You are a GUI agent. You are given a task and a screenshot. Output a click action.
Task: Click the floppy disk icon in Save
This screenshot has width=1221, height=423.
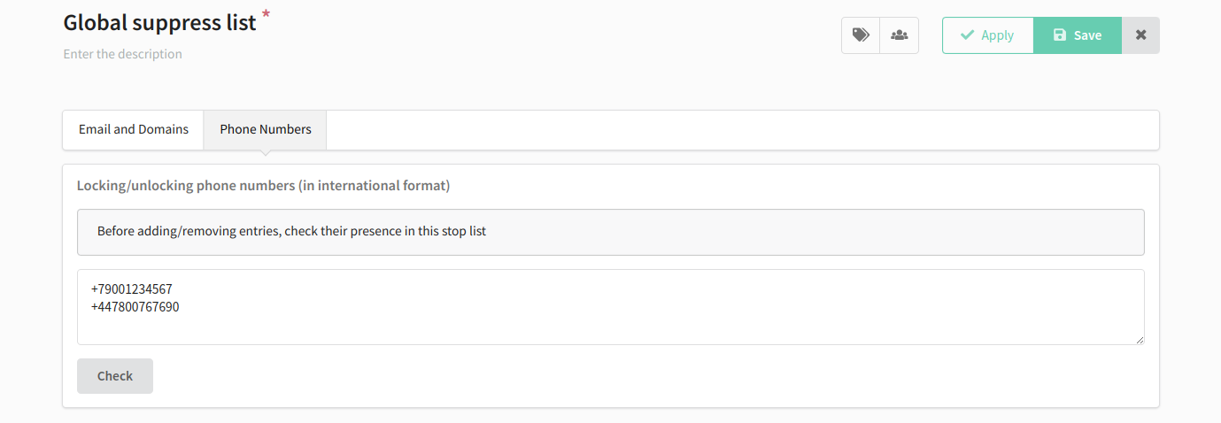(1060, 35)
